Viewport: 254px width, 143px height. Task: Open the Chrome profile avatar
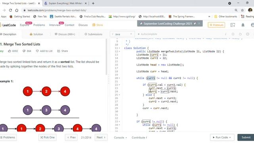click(250, 10)
